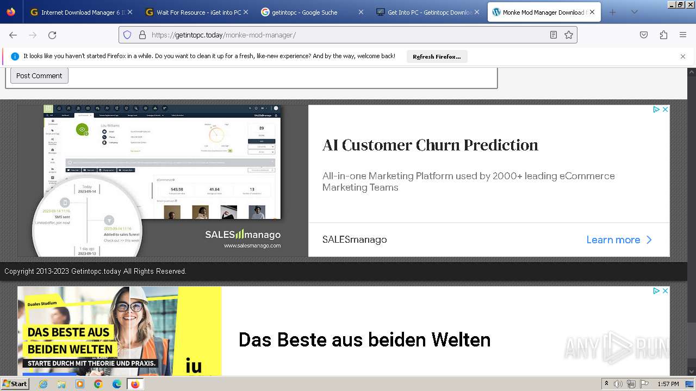Toggle reader view in address bar
The height and width of the screenshot is (391, 696).
553,35
